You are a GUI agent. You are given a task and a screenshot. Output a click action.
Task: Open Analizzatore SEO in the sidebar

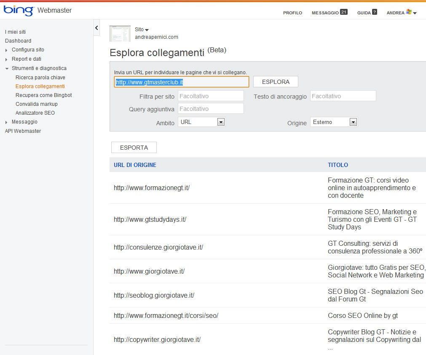(x=35, y=113)
